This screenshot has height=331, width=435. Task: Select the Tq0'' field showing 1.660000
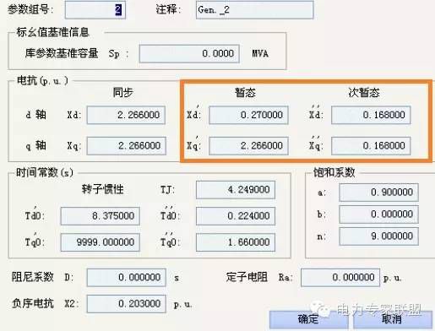[236, 242]
